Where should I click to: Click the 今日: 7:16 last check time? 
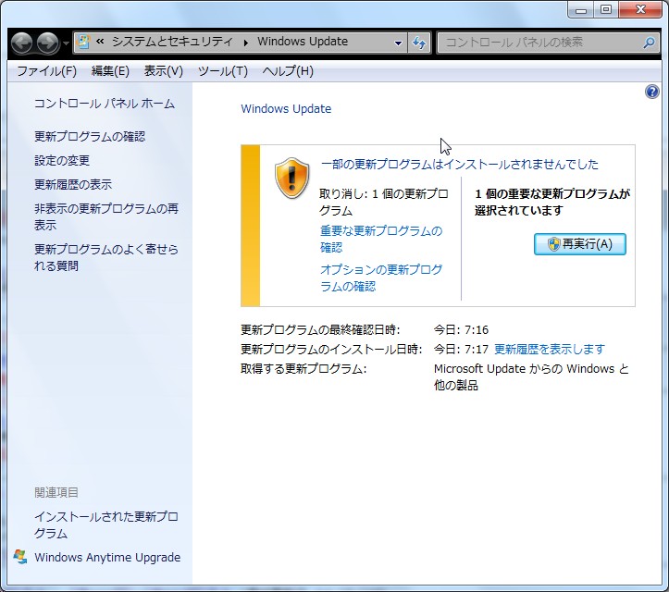pyautogui.click(x=461, y=329)
